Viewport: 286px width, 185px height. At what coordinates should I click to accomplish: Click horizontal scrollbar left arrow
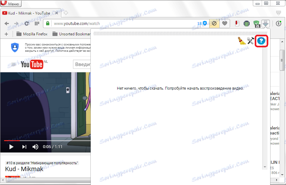pyautogui.click(x=3, y=180)
